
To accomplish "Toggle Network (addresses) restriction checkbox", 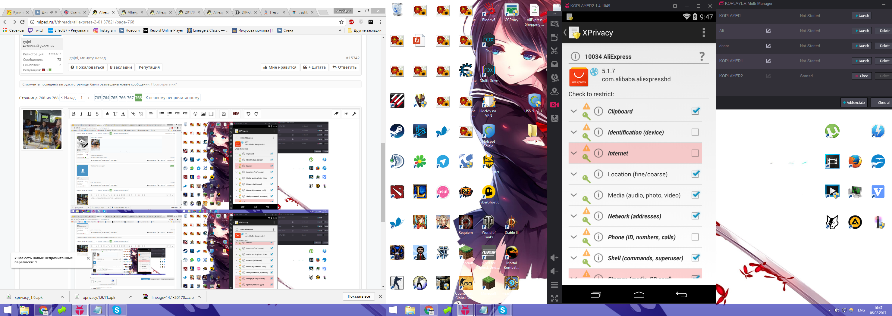I will pos(695,216).
